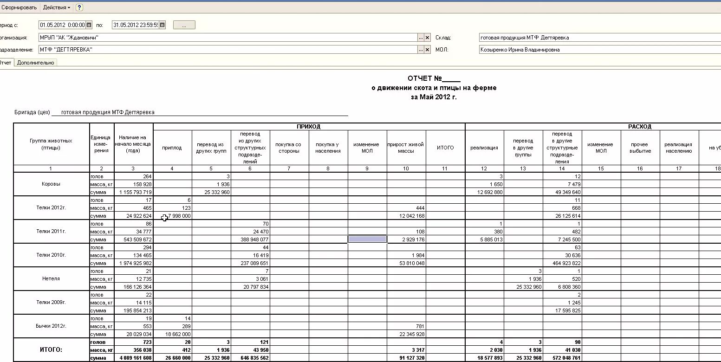Click the покупка со стороны column header
The height and width of the screenshot is (362, 721).
click(289, 148)
